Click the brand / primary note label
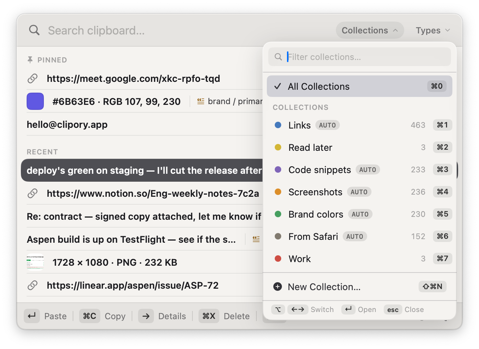This screenshot has height=349, width=479. click(x=235, y=101)
